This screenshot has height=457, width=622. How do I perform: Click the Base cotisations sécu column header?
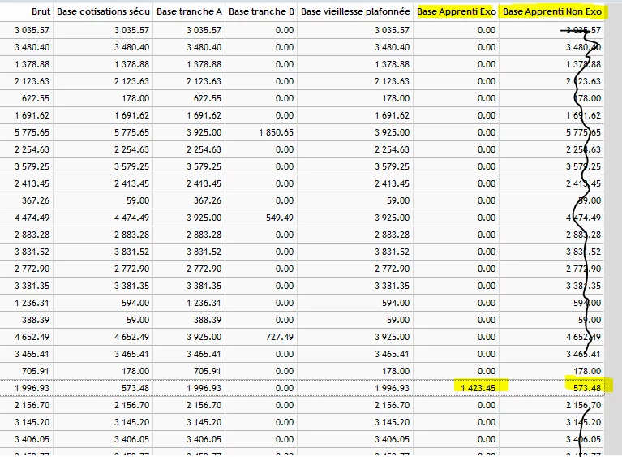[x=103, y=12]
